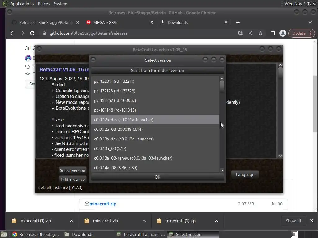318x238 pixels.
Task: Click the GitHub URL address bar
Action: 89,33
